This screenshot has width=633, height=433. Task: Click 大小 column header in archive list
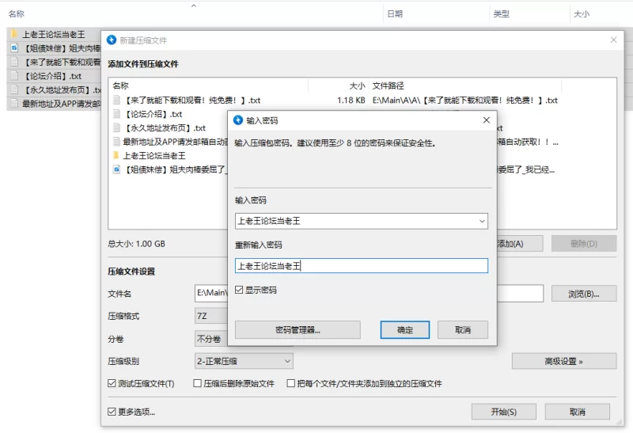point(358,85)
